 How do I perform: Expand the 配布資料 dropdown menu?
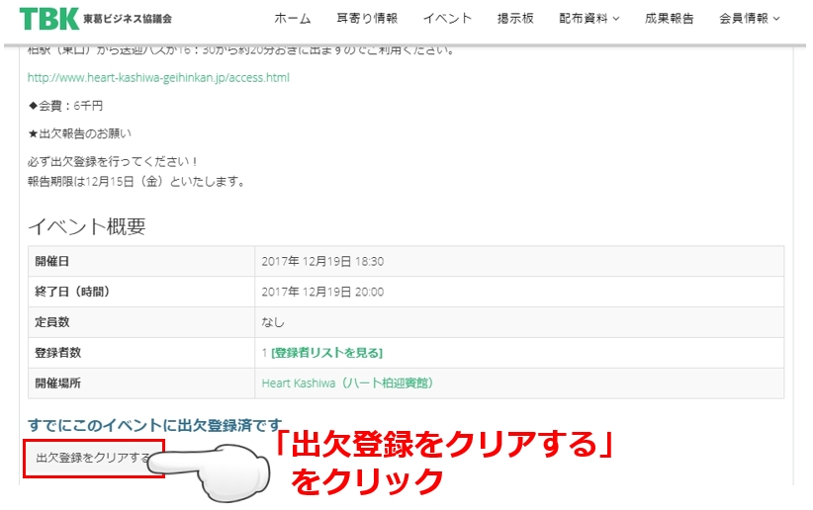pyautogui.click(x=588, y=19)
